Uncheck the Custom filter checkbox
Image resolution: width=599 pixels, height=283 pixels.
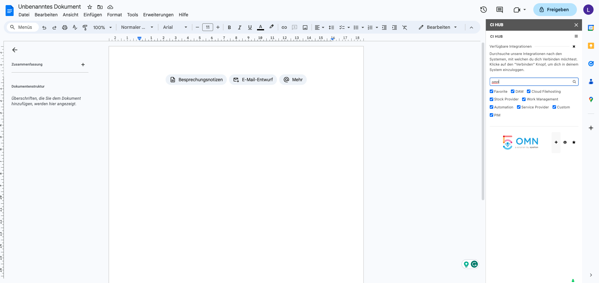tap(554, 107)
